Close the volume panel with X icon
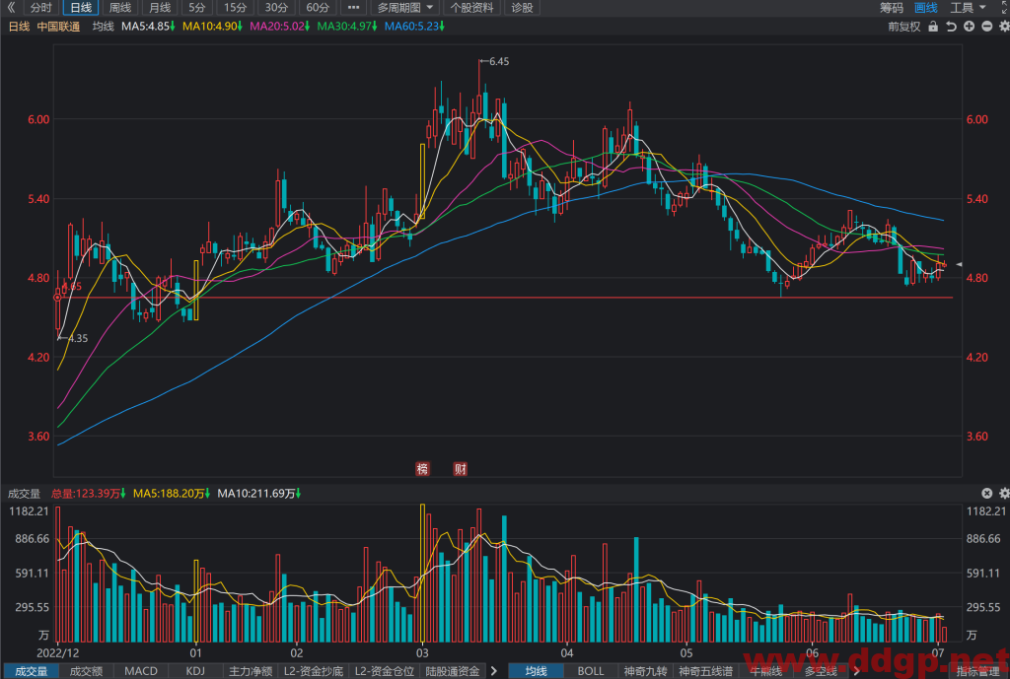The height and width of the screenshot is (679, 1010). click(x=986, y=493)
